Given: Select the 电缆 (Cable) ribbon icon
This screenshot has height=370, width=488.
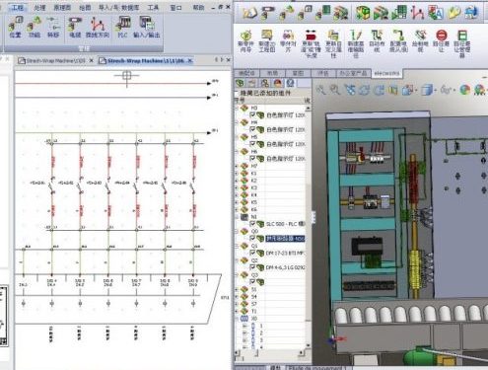Looking at the screenshot, I should tap(75, 27).
